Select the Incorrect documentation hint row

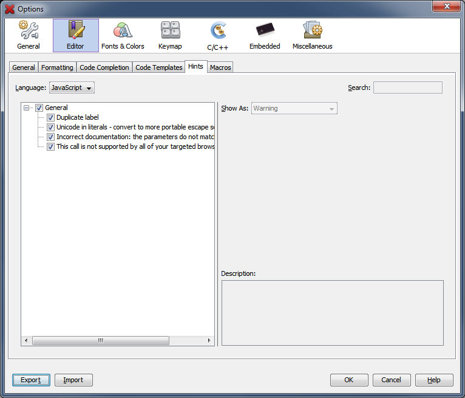click(135, 137)
